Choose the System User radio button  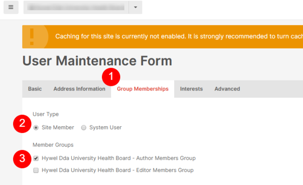pyautogui.click(x=83, y=128)
